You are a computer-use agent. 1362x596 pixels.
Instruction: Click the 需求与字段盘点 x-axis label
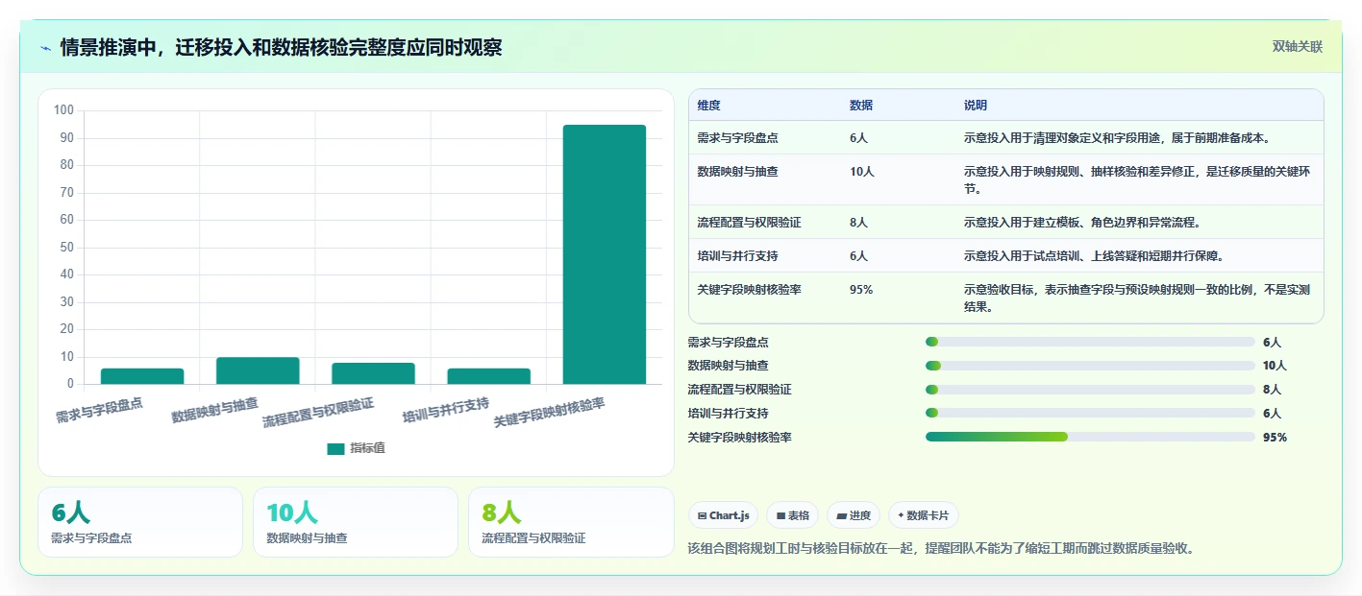(99, 411)
